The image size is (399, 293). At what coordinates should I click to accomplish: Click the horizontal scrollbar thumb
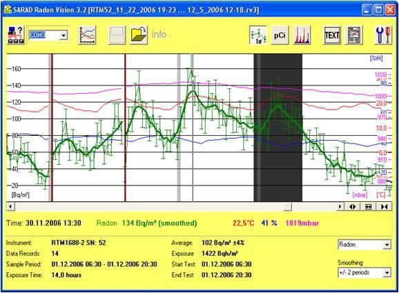coord(288,207)
